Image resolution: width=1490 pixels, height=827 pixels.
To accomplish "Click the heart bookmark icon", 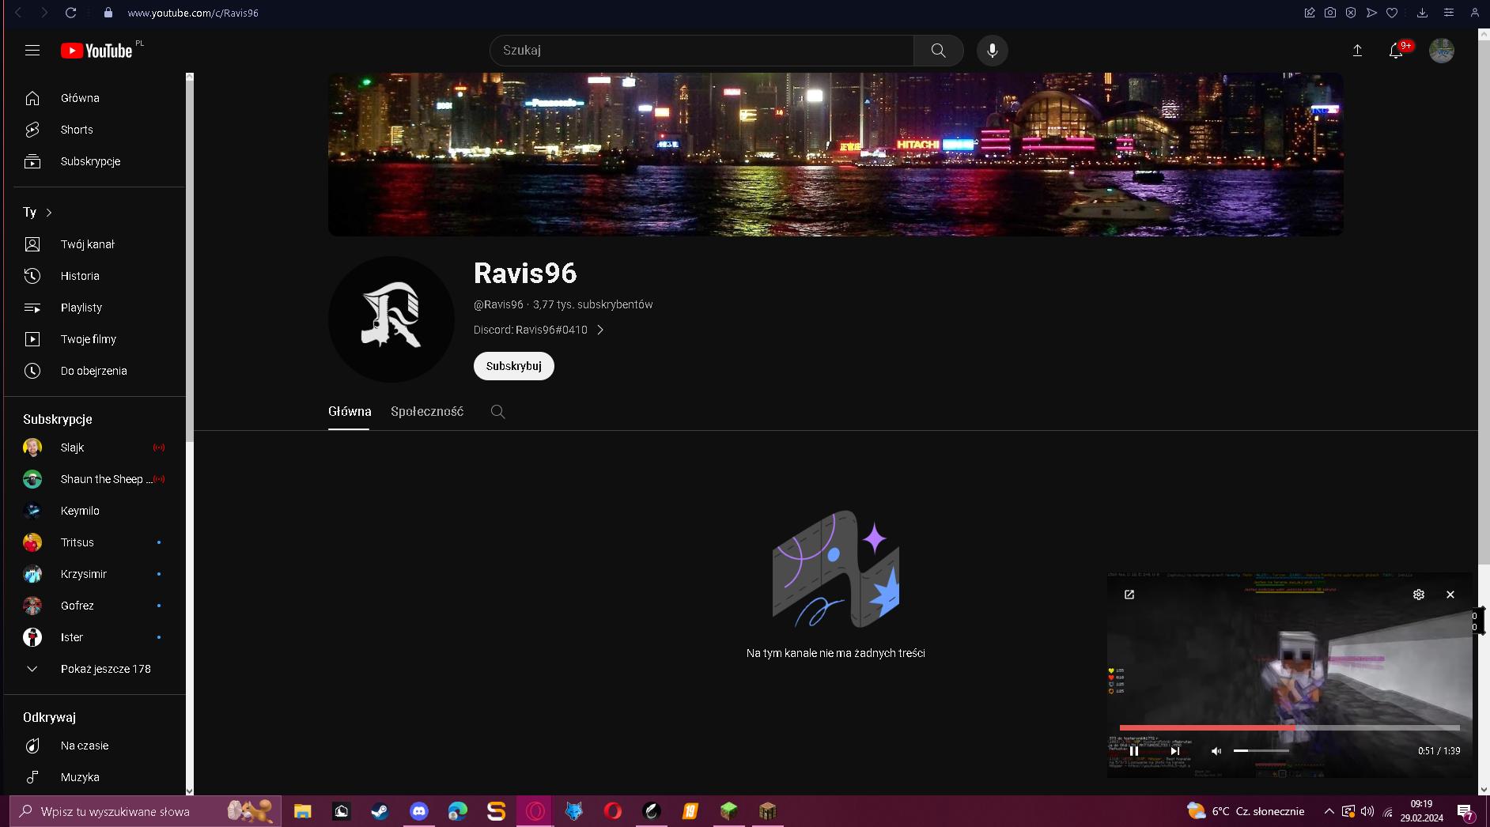I will tap(1392, 13).
